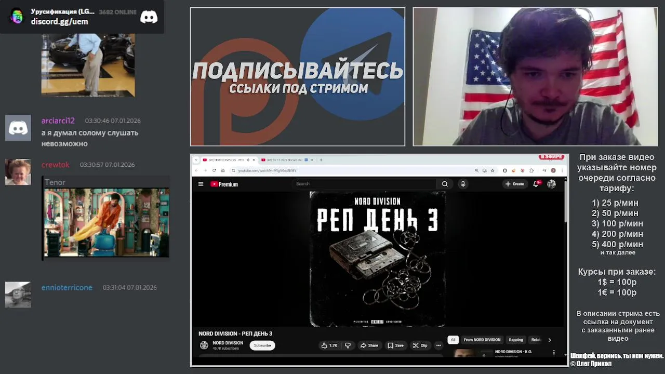Image resolution: width=665 pixels, height=374 pixels.
Task: Start voice search with microphone icon
Action: pos(463,184)
